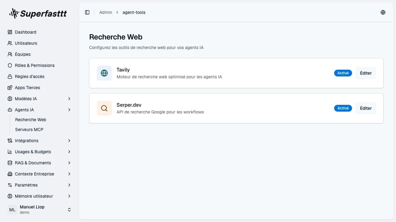
Task: Select the Recherche Web submenu item
Action: coord(31,120)
